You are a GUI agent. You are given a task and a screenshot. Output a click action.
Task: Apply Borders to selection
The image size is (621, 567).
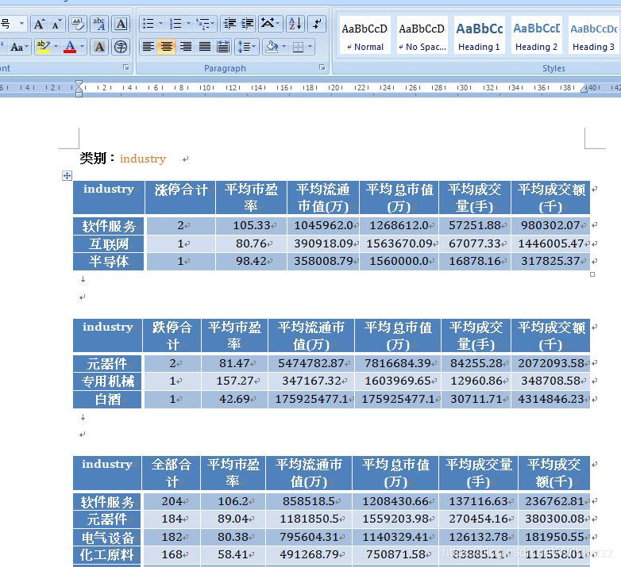299,47
